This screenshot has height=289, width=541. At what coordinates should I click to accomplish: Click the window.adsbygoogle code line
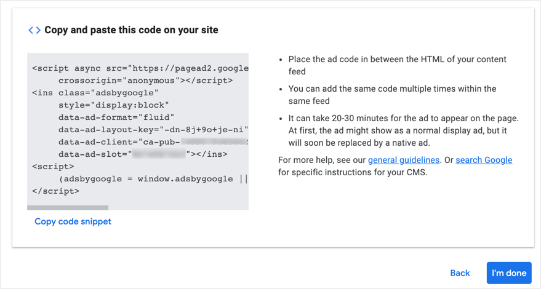tap(153, 179)
